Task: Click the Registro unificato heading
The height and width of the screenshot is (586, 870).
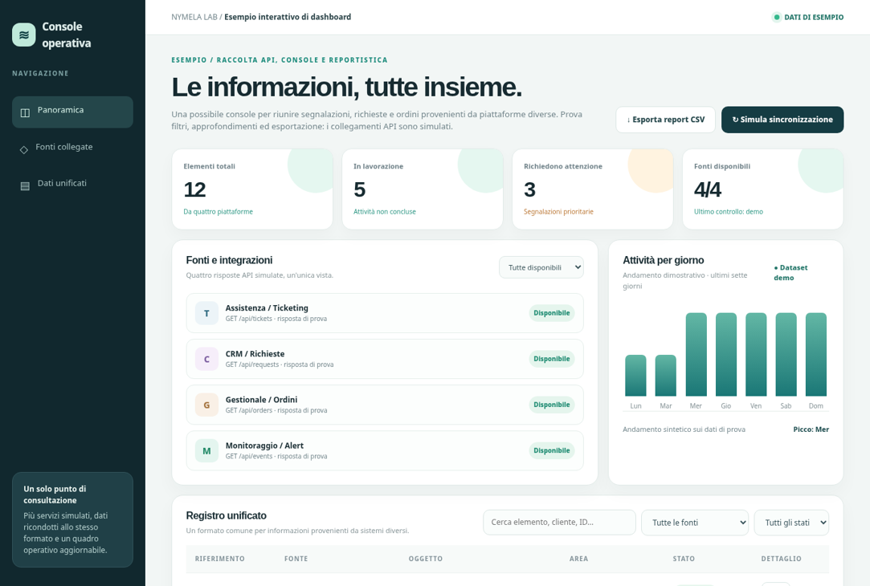Action: click(227, 515)
